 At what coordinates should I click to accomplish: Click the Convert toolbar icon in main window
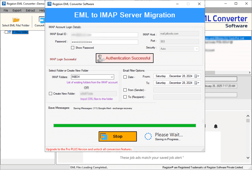pyautogui.click(x=42, y=20)
